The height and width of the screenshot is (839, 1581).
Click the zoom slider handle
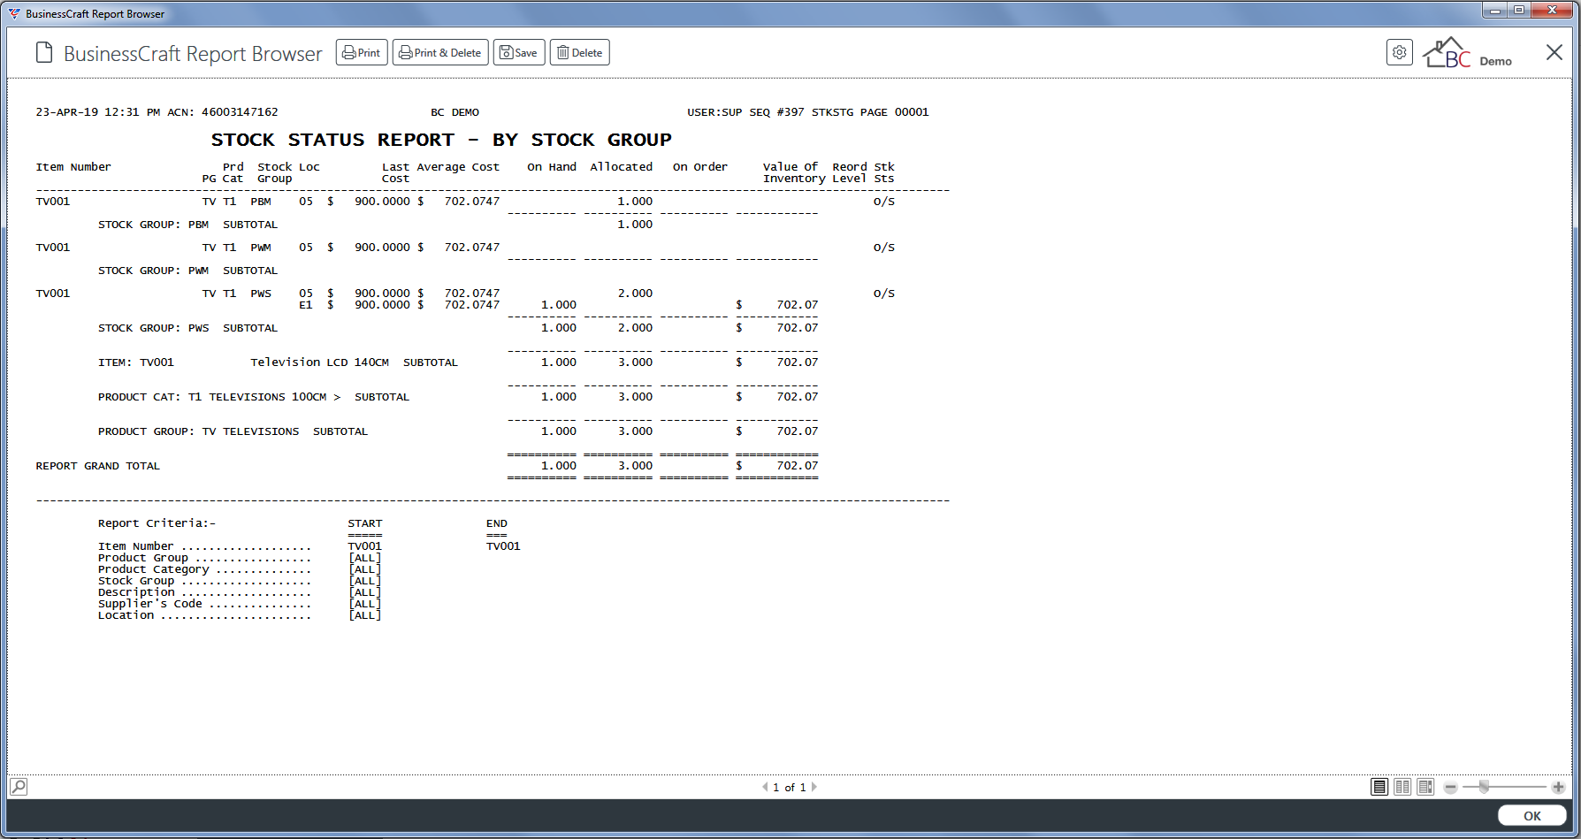(1484, 786)
